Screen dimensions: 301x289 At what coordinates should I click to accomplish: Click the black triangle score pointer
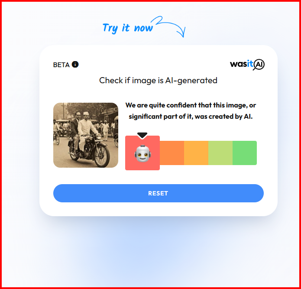tap(142, 135)
